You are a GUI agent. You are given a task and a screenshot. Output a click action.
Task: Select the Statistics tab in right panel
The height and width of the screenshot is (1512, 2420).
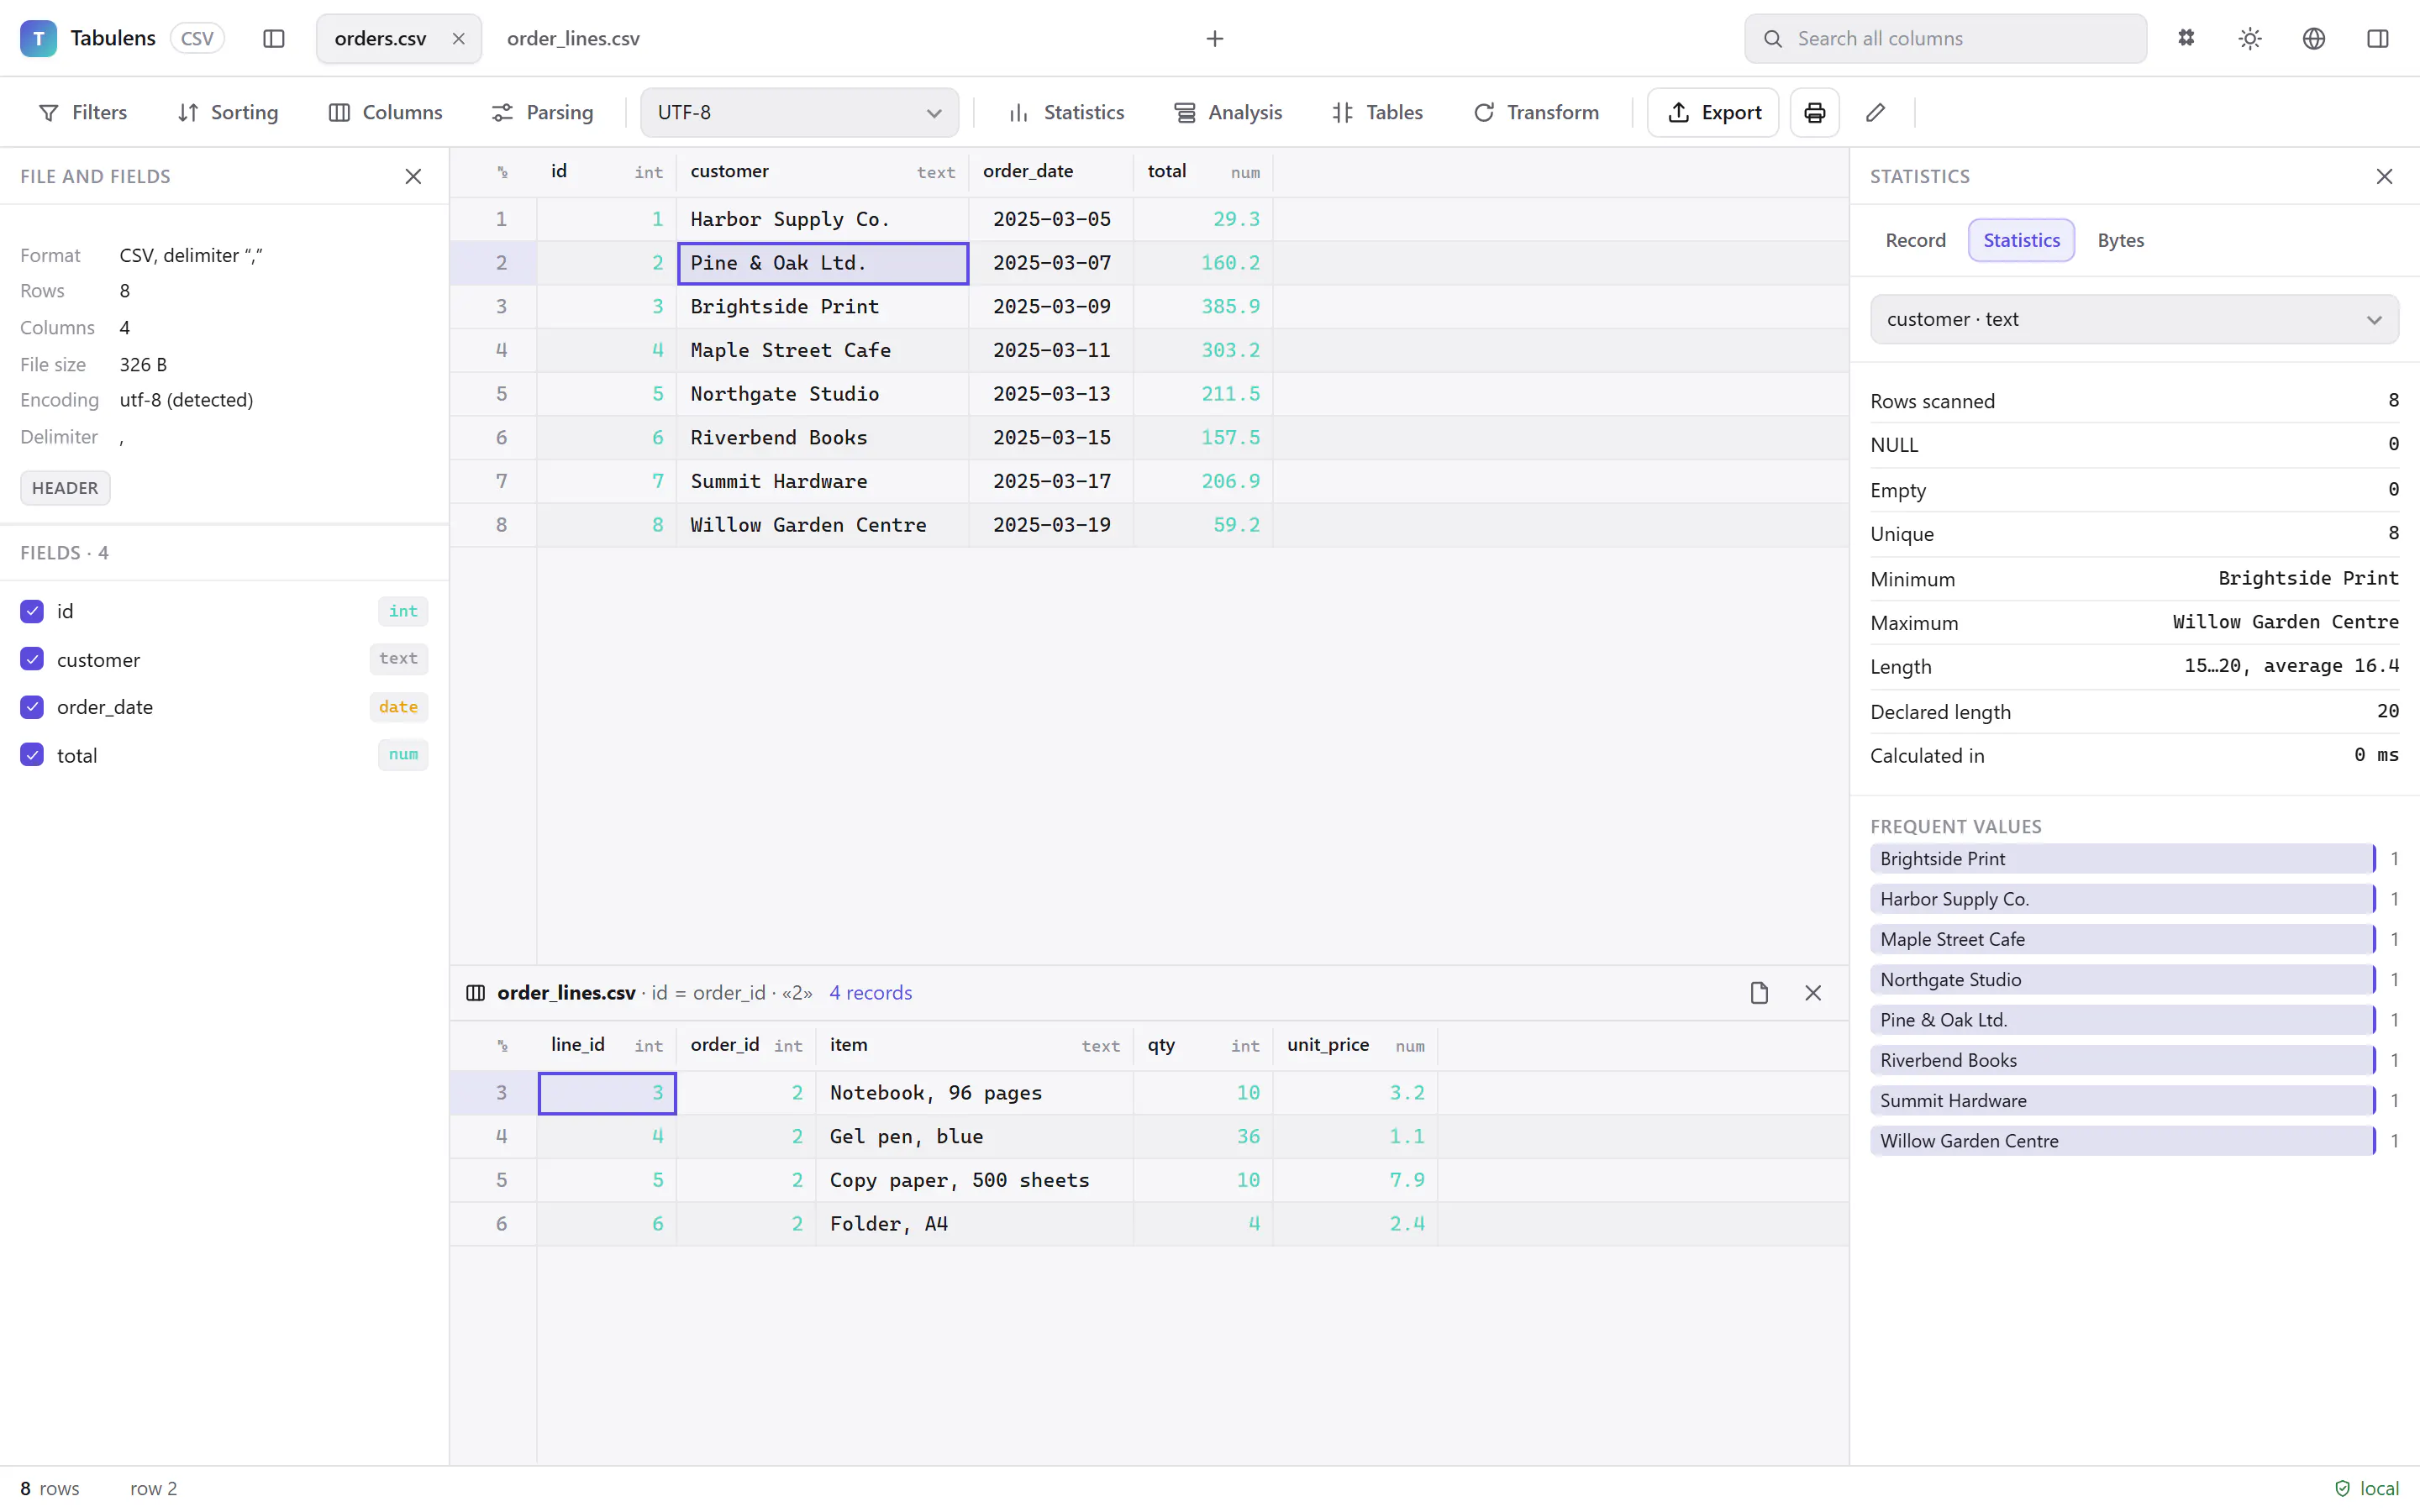pos(2021,240)
